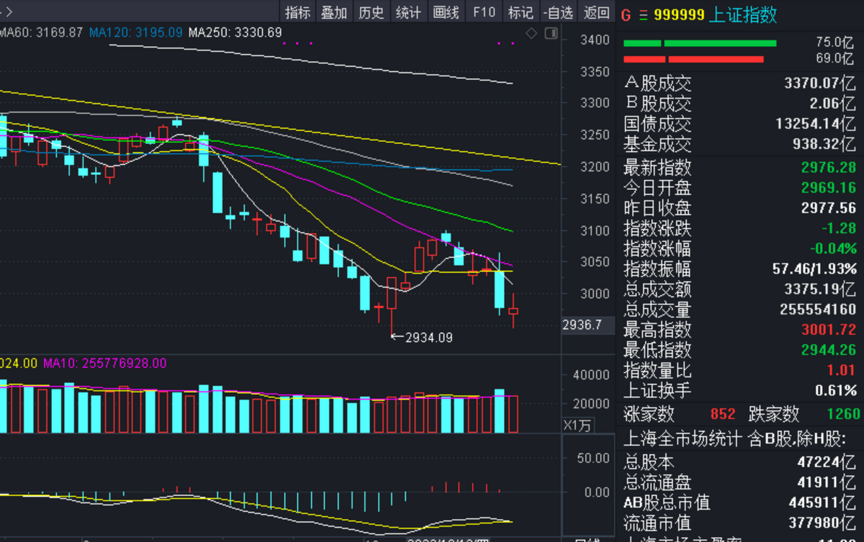Open the 指标 indicator menu
Viewport: 864px width, 542px height.
[297, 12]
